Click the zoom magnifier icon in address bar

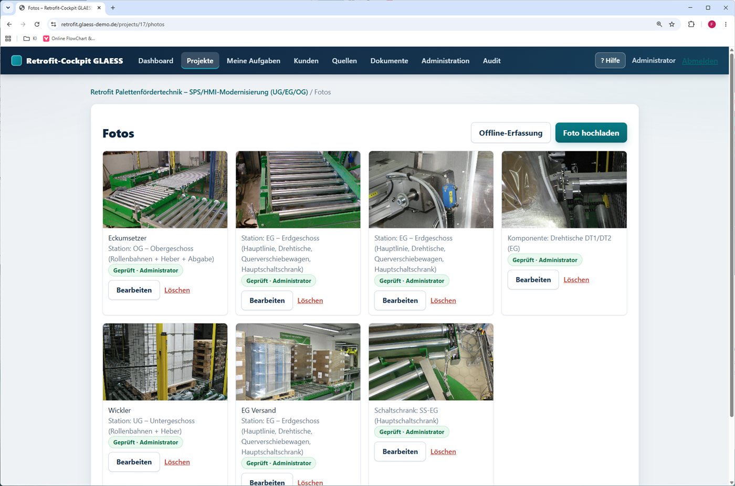[659, 24]
